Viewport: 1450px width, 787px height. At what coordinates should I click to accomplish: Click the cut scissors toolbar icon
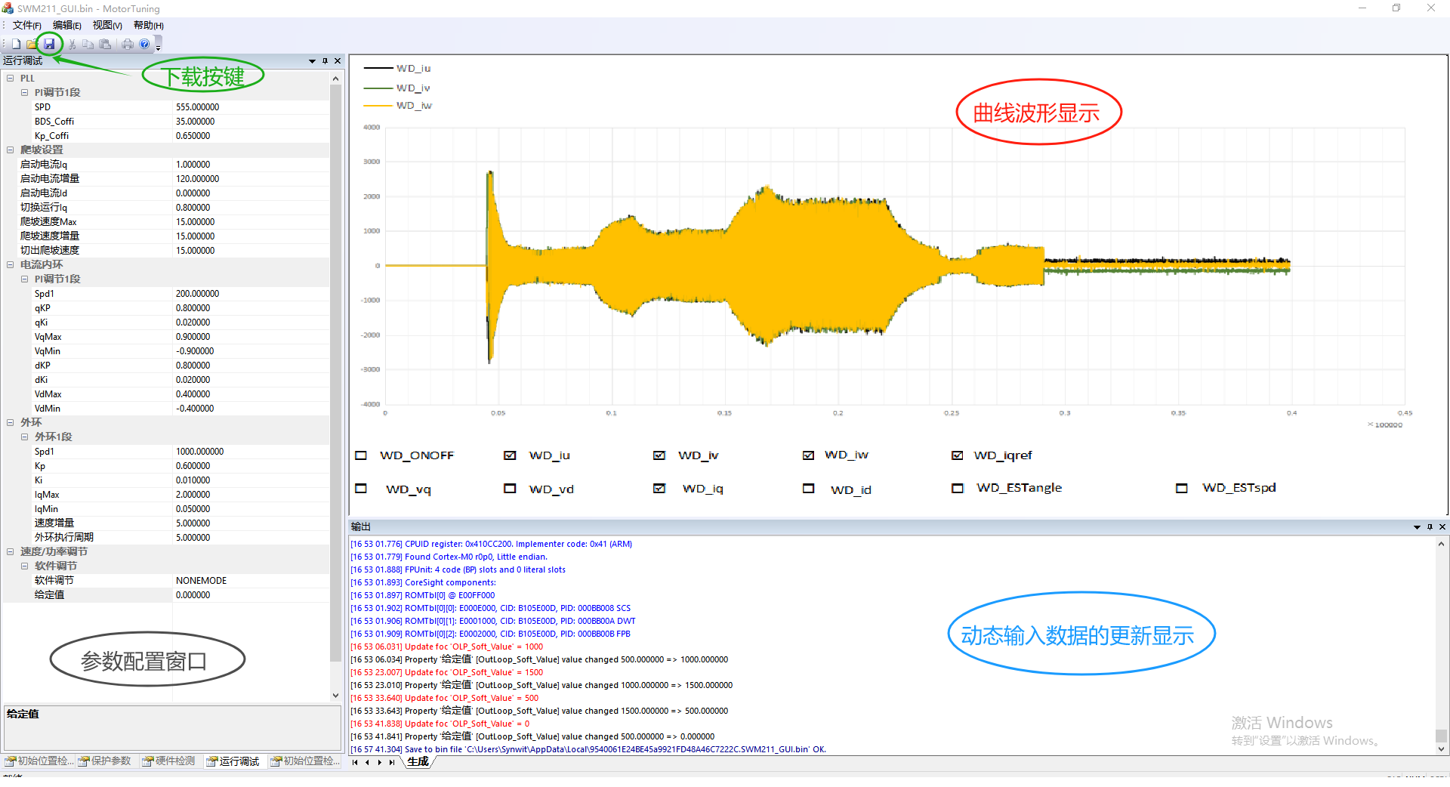[x=72, y=44]
